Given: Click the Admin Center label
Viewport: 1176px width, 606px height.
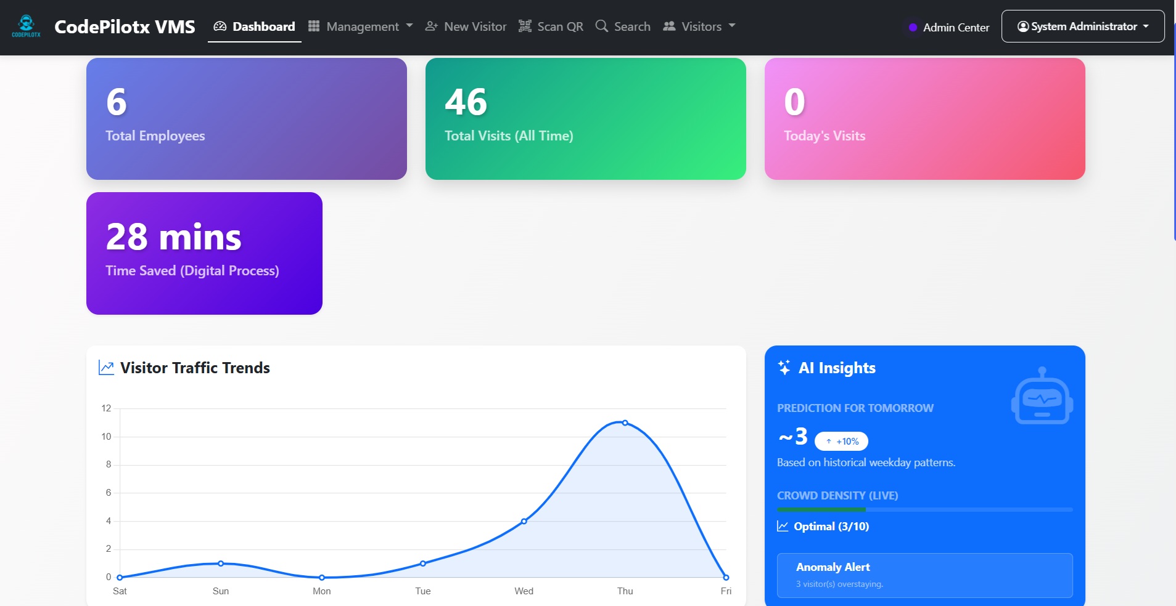Looking at the screenshot, I should (x=956, y=27).
